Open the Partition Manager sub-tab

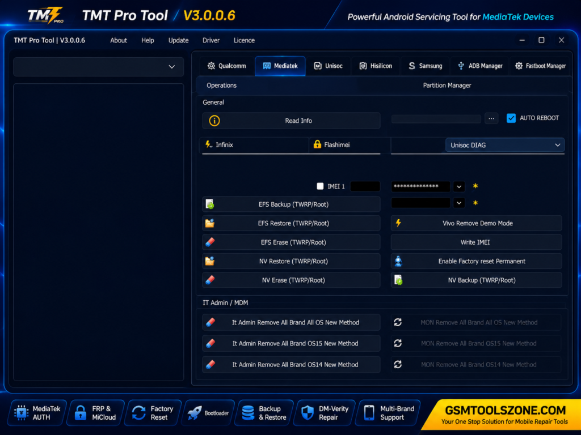447,86
